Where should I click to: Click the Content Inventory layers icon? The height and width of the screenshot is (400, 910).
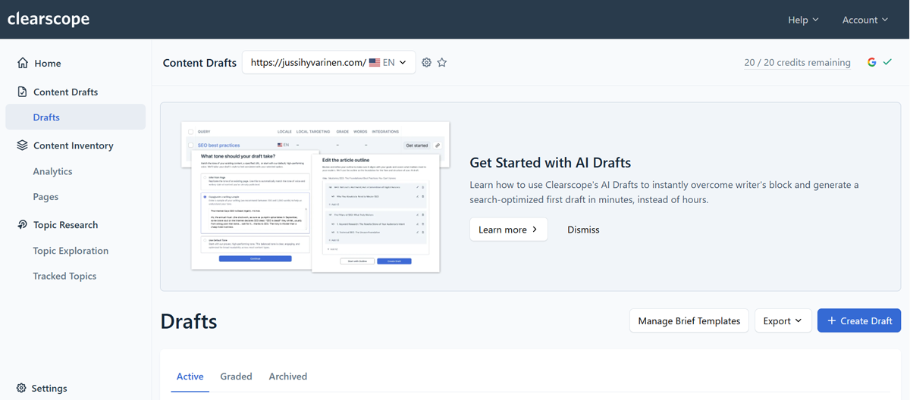pos(23,145)
